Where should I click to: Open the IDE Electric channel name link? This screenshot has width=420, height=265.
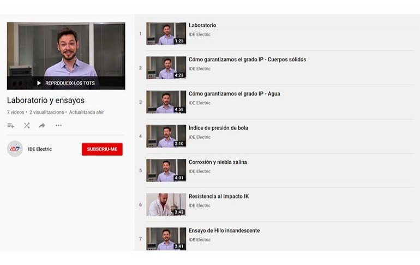[x=40, y=149]
